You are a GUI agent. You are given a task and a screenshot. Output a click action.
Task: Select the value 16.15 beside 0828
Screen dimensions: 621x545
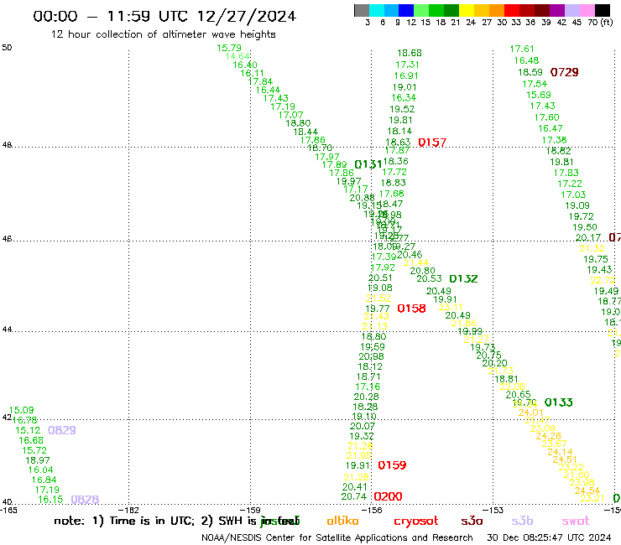(x=50, y=500)
